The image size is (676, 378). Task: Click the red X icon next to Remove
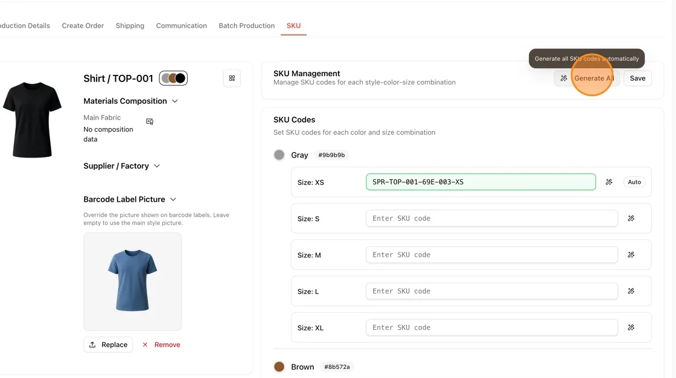[x=145, y=345]
